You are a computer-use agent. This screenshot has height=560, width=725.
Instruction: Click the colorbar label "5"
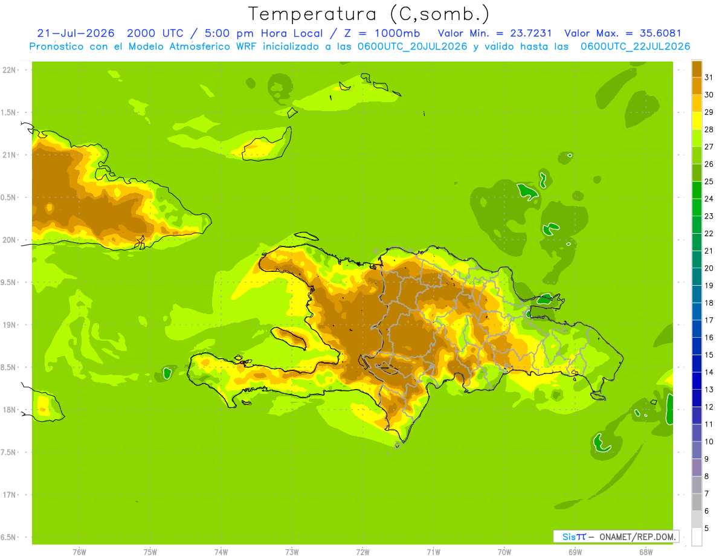coord(706,529)
